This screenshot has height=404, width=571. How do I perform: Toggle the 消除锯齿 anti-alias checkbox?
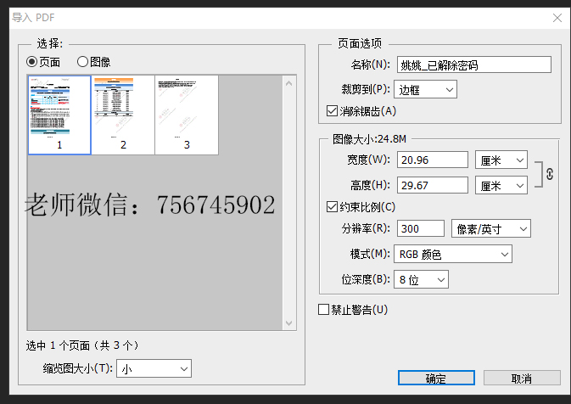coord(332,110)
